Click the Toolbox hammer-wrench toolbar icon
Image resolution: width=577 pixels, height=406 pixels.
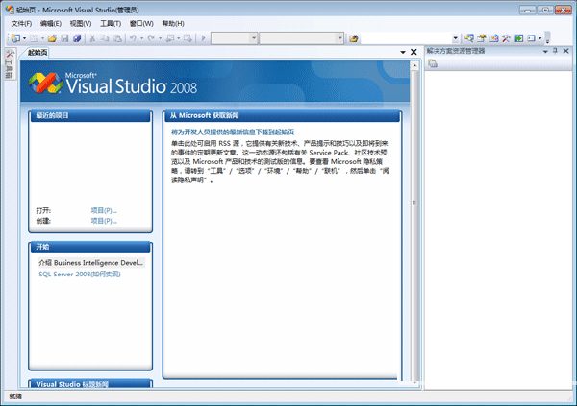click(x=507, y=37)
